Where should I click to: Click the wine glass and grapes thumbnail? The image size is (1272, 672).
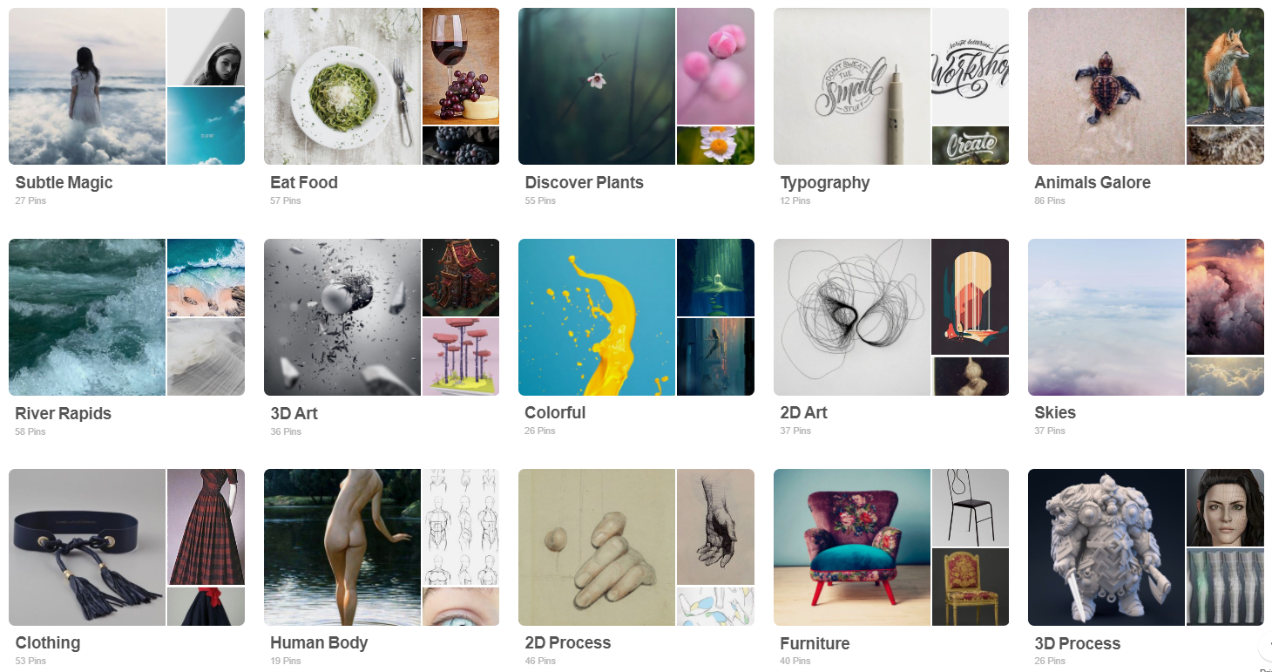pos(461,66)
